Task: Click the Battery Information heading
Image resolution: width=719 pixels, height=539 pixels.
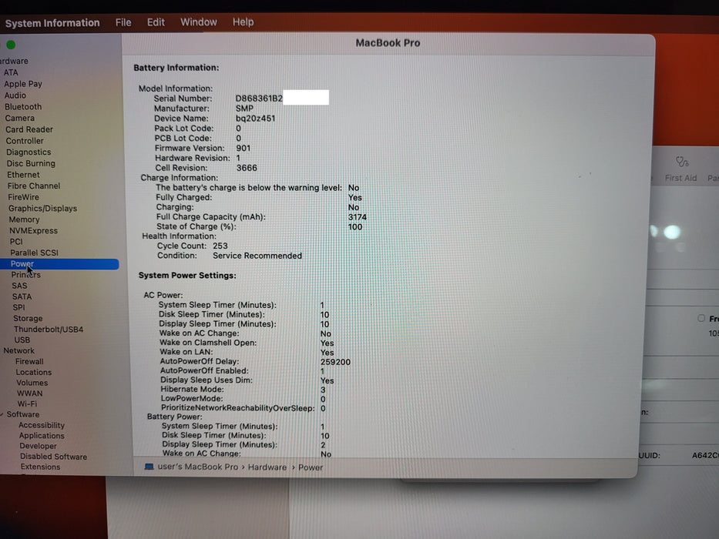Action: tap(176, 68)
